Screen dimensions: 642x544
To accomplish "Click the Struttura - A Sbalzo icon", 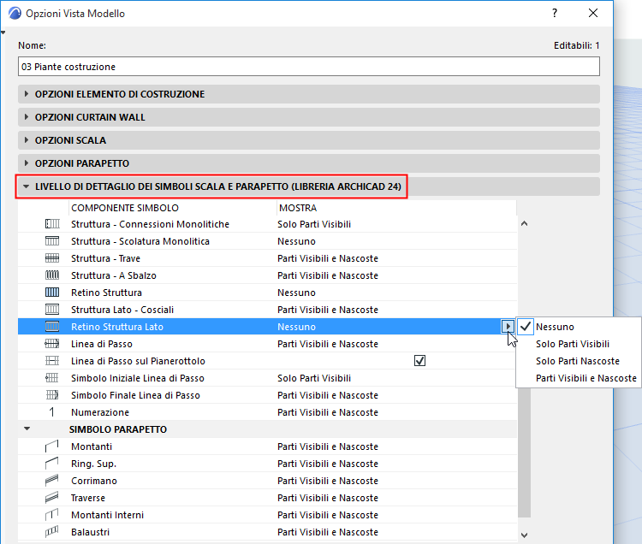I will click(x=52, y=275).
